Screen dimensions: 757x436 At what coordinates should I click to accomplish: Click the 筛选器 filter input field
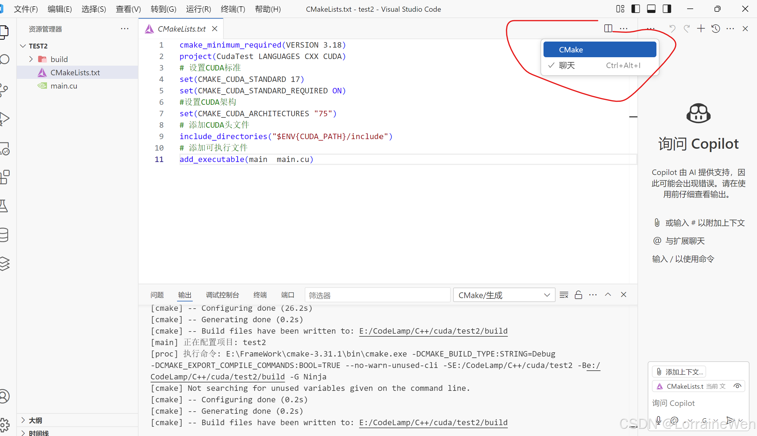tap(377, 295)
